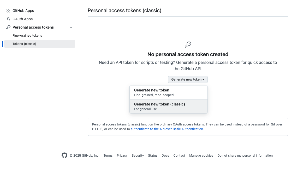Choose Generate new token (classic) option
The image size is (303, 173).
coord(168,107)
